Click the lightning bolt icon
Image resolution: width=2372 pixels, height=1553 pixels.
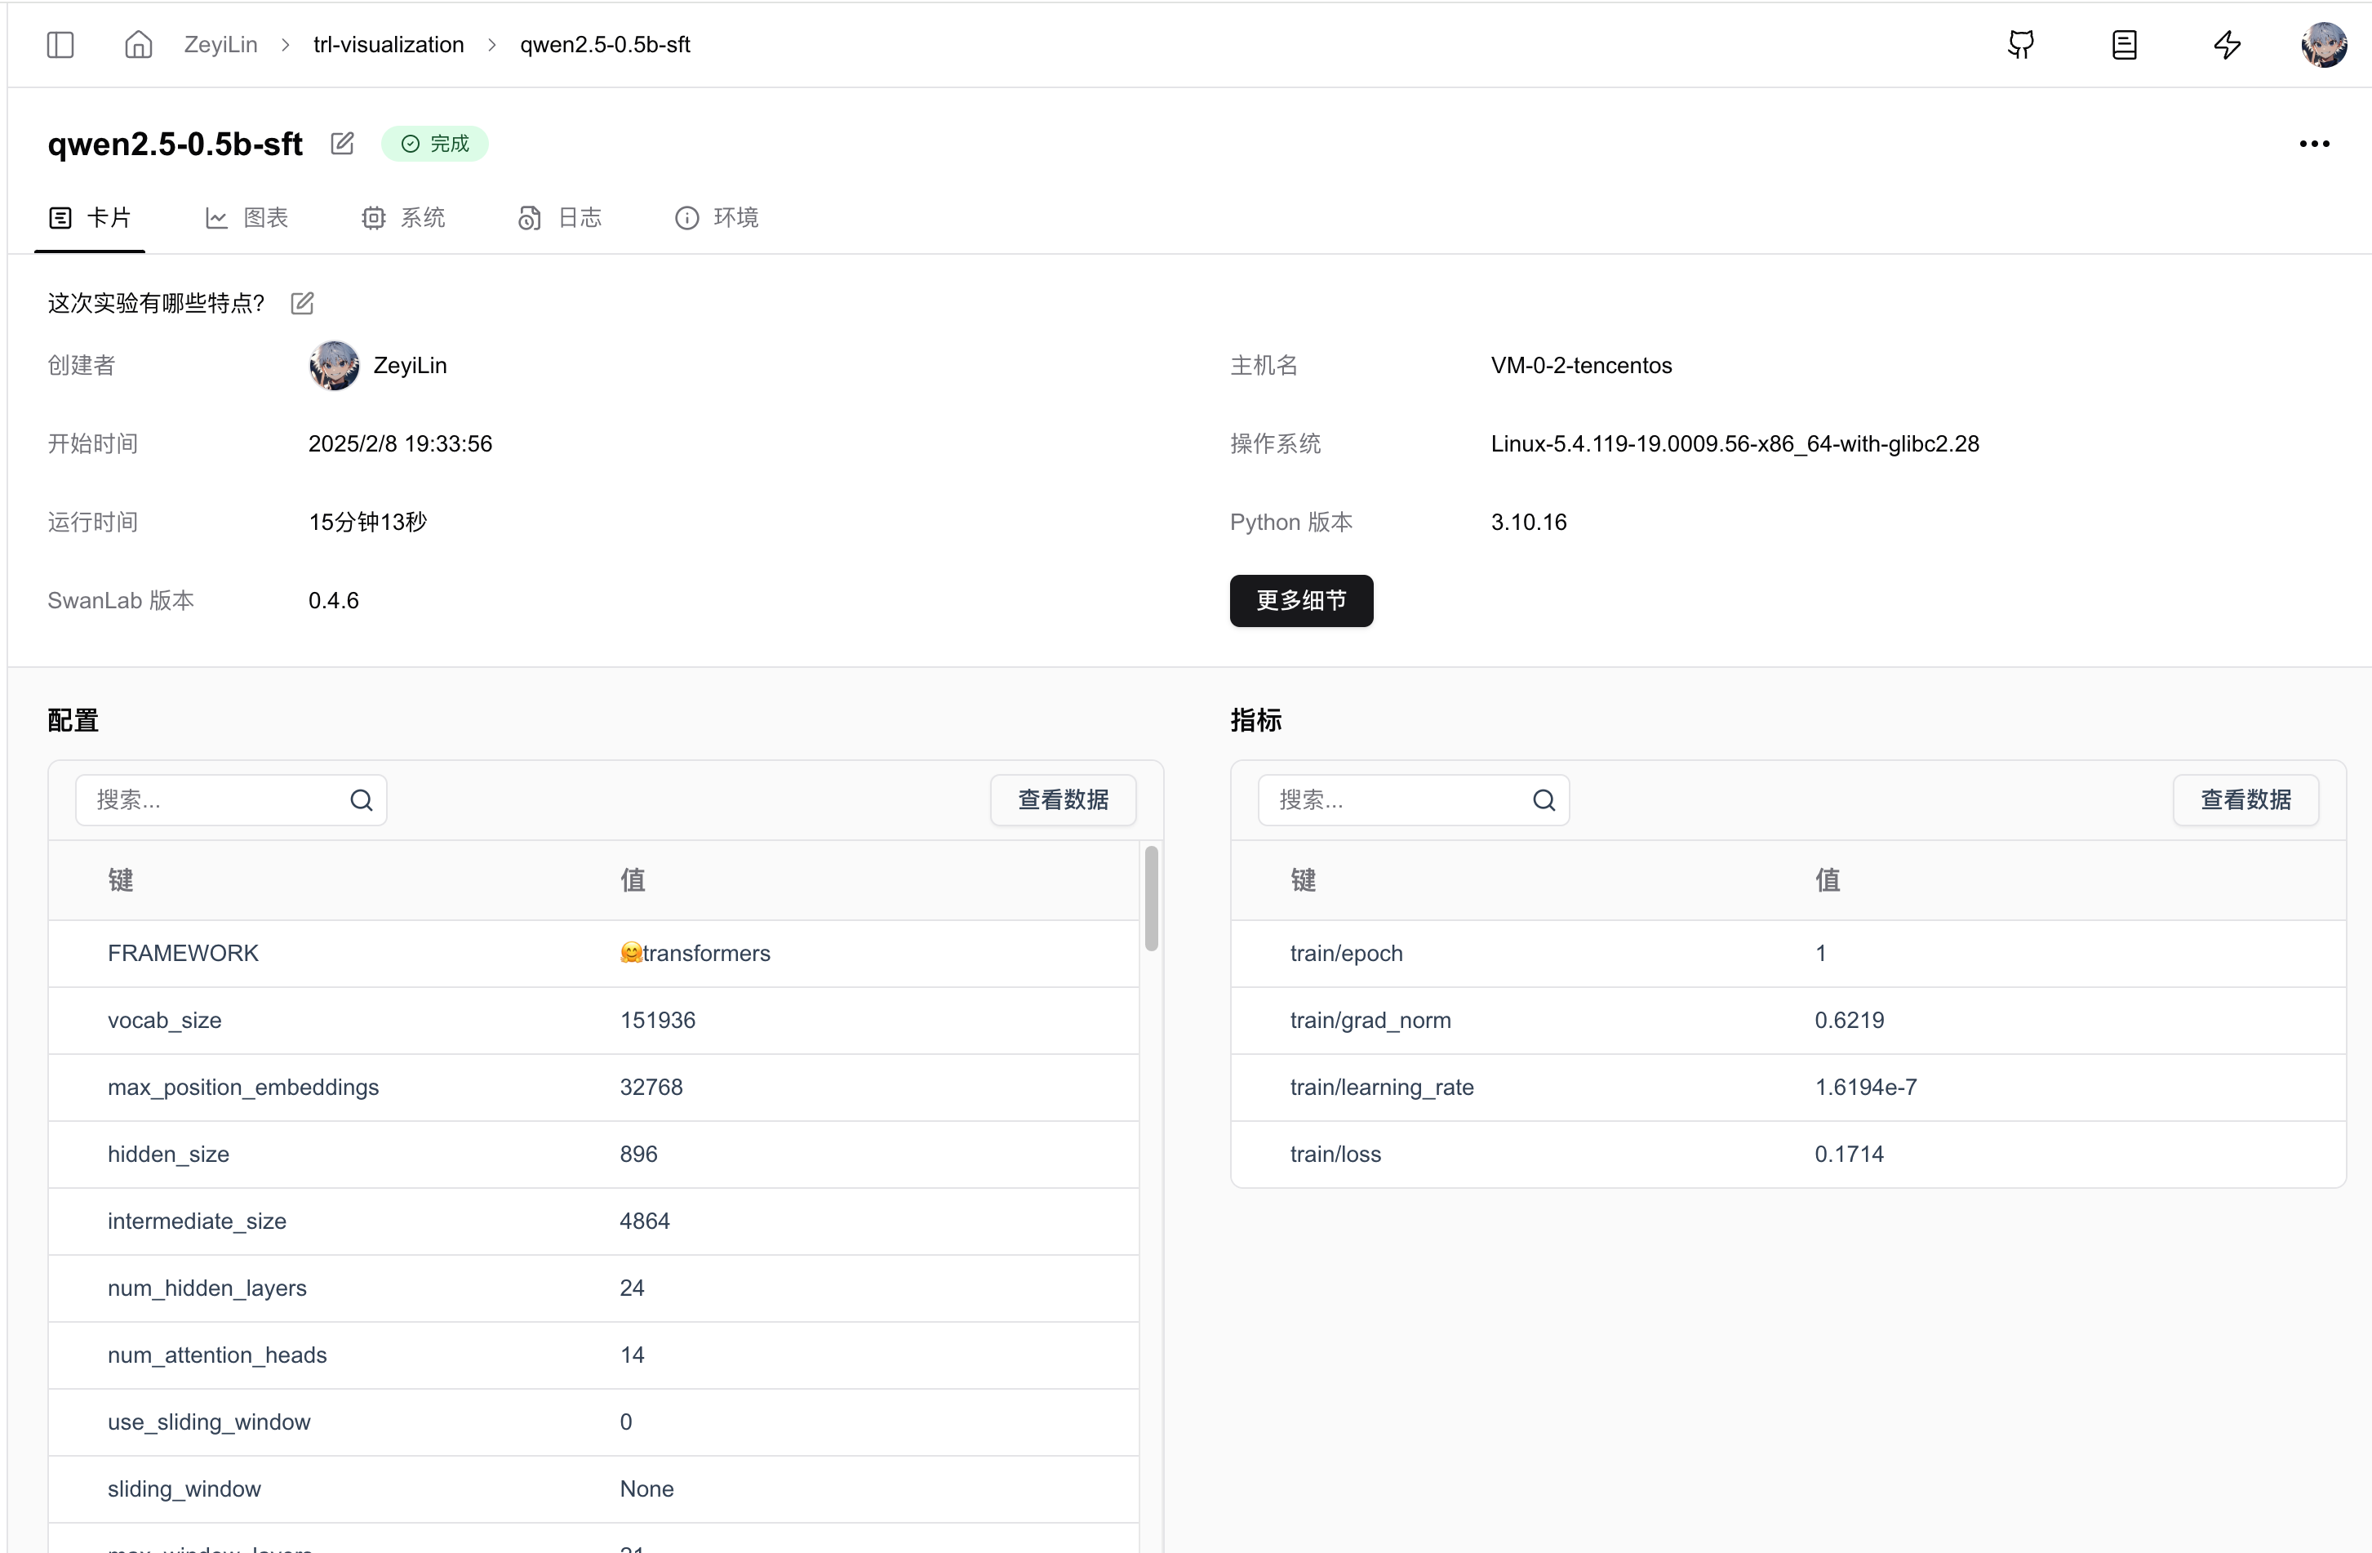2227,45
